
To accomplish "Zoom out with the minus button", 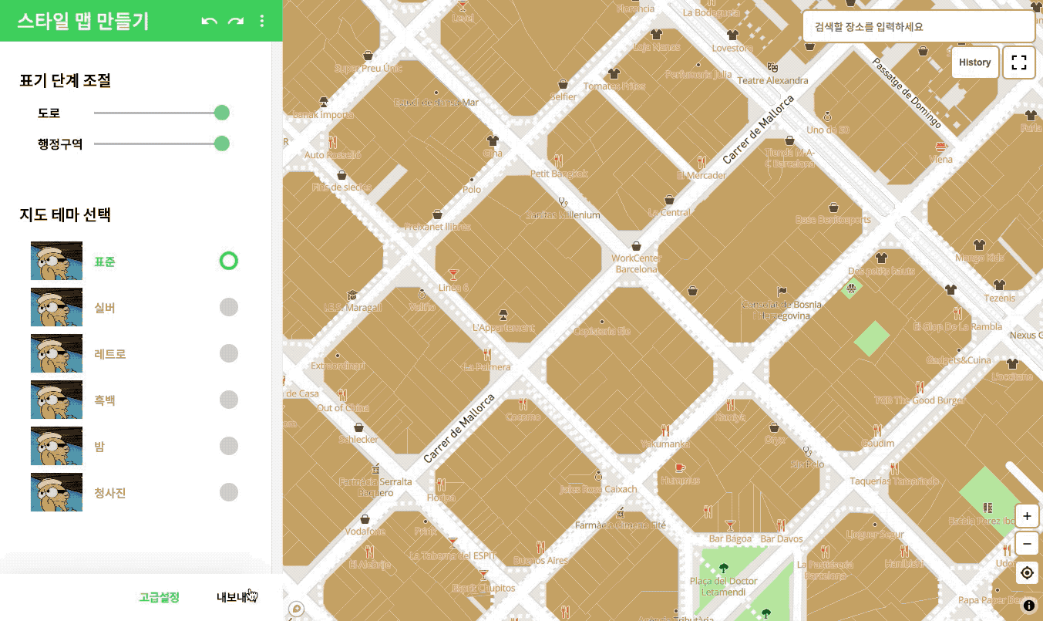I will [x=1027, y=544].
